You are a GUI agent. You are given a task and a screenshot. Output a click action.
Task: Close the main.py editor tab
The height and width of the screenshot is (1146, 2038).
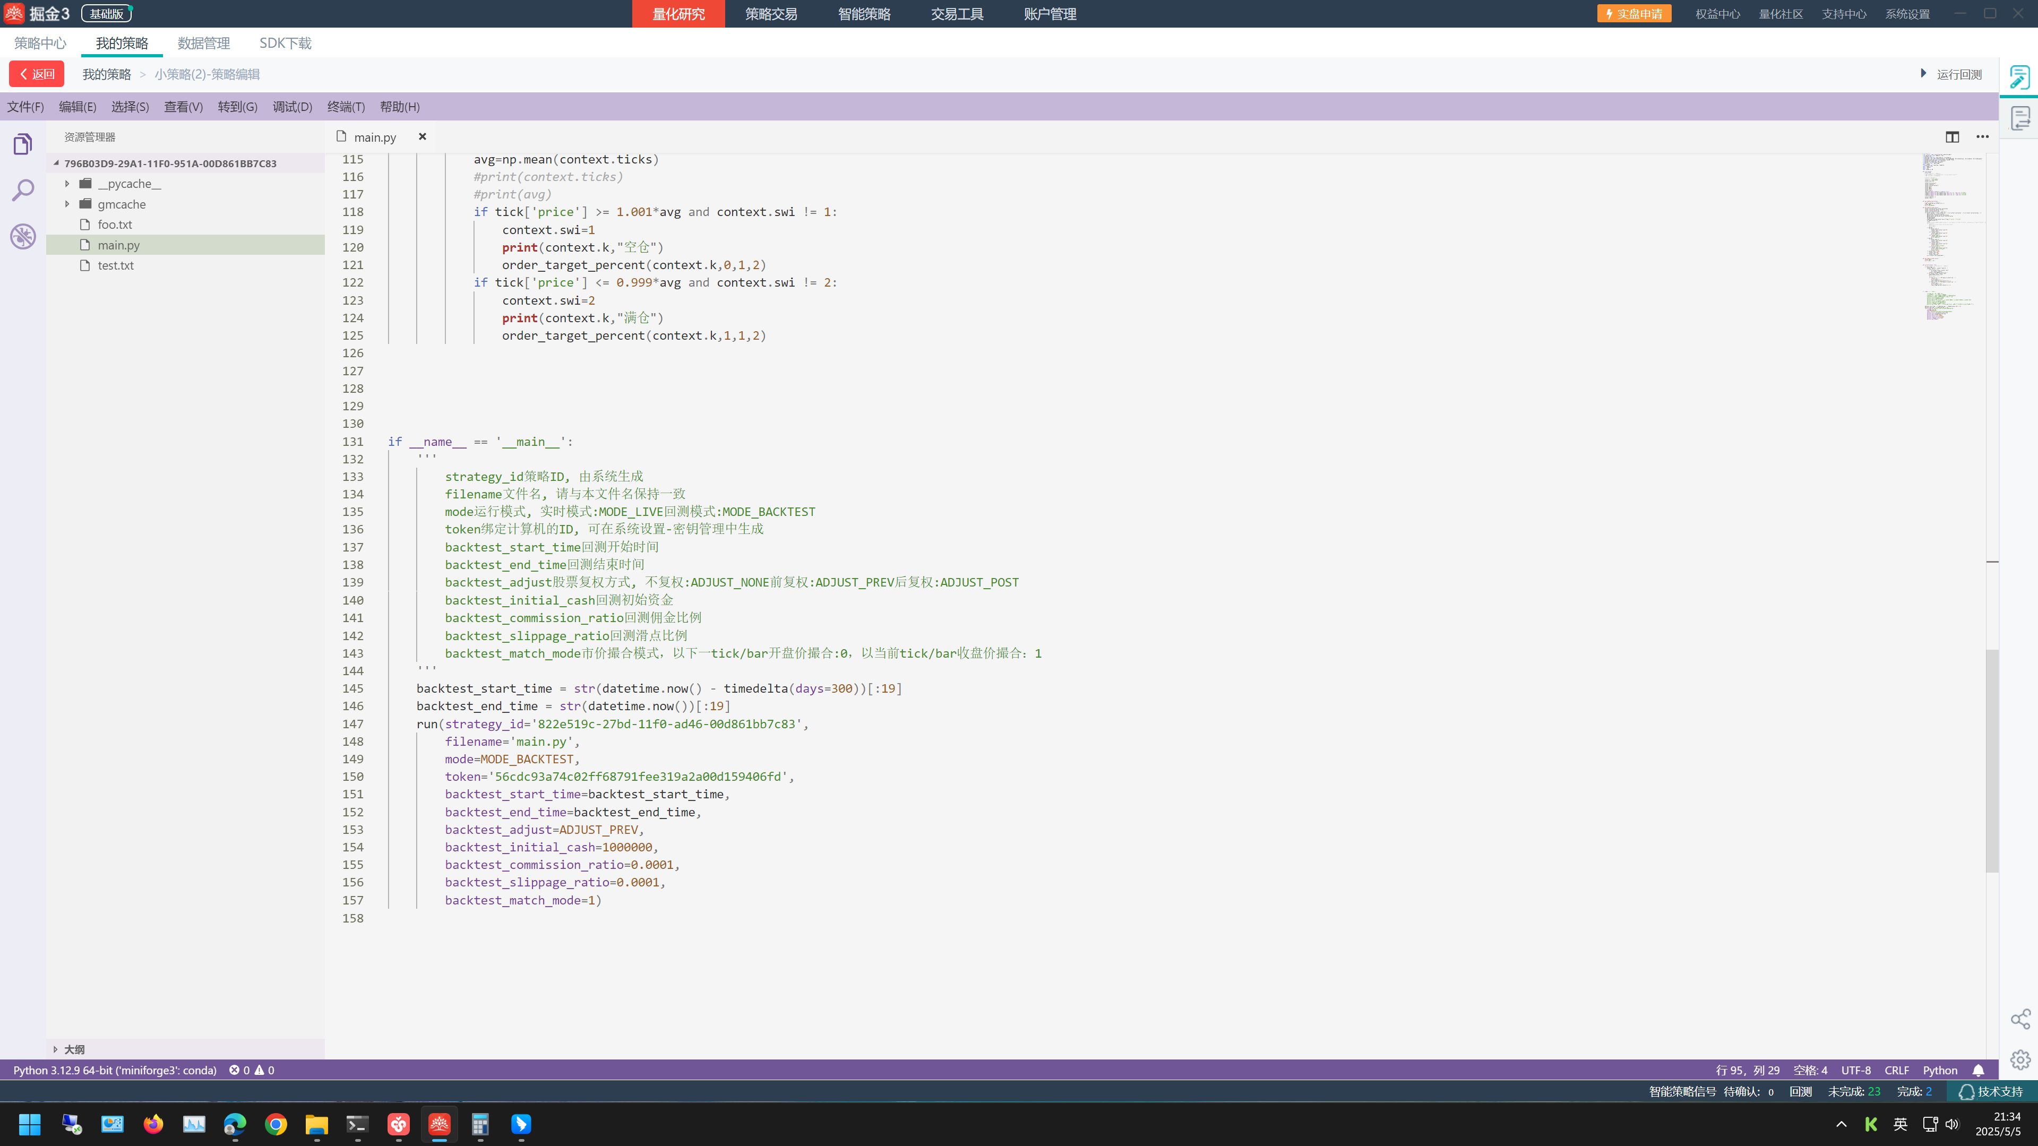tap(423, 137)
